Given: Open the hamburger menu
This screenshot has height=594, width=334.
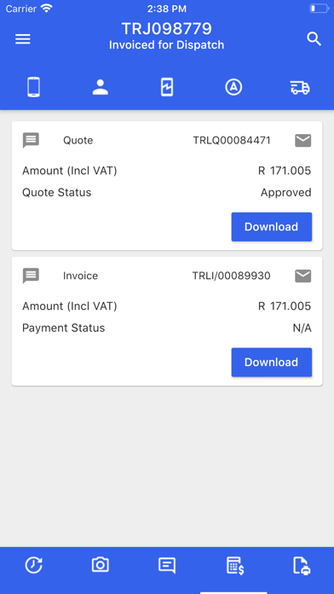Looking at the screenshot, I should pyautogui.click(x=23, y=39).
